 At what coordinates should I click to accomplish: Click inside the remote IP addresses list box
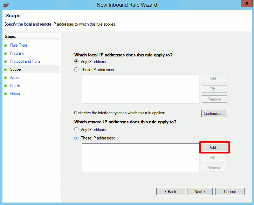pyautogui.click(x=140, y=158)
